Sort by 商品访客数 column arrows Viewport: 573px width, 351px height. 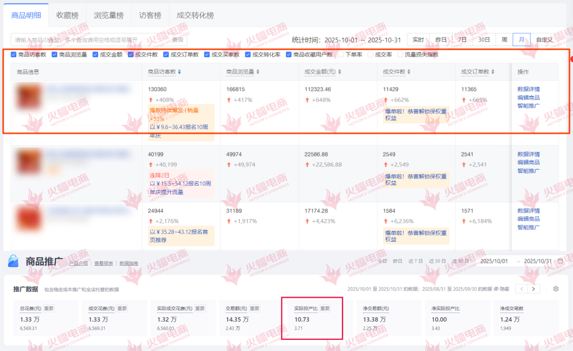pos(179,72)
